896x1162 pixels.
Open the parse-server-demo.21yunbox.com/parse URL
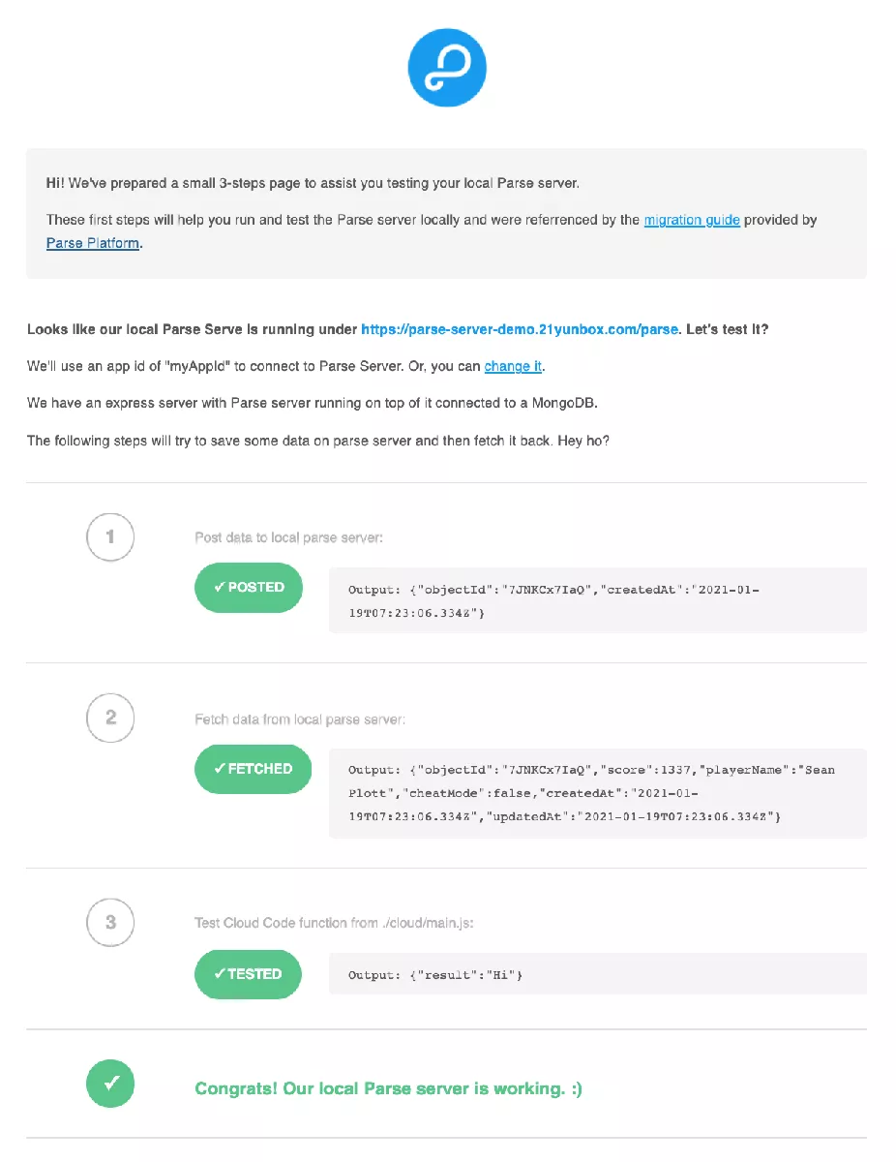(x=520, y=329)
